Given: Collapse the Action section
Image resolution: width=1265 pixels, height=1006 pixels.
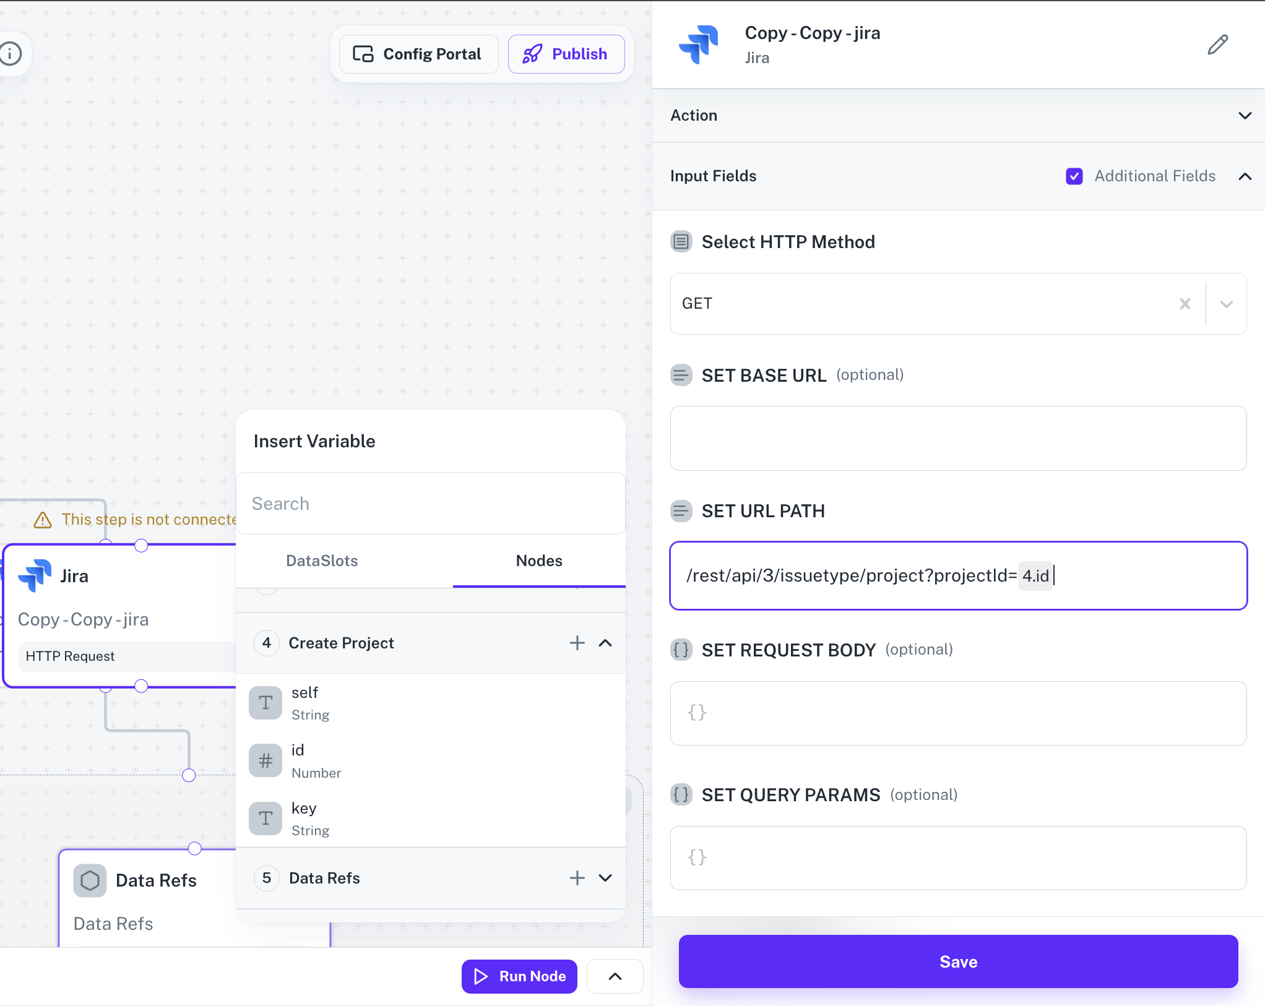Looking at the screenshot, I should [x=1245, y=116].
